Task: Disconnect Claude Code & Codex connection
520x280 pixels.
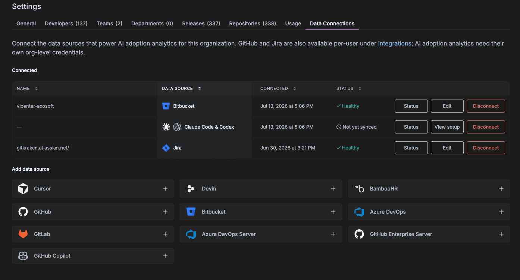Action: [x=486, y=127]
